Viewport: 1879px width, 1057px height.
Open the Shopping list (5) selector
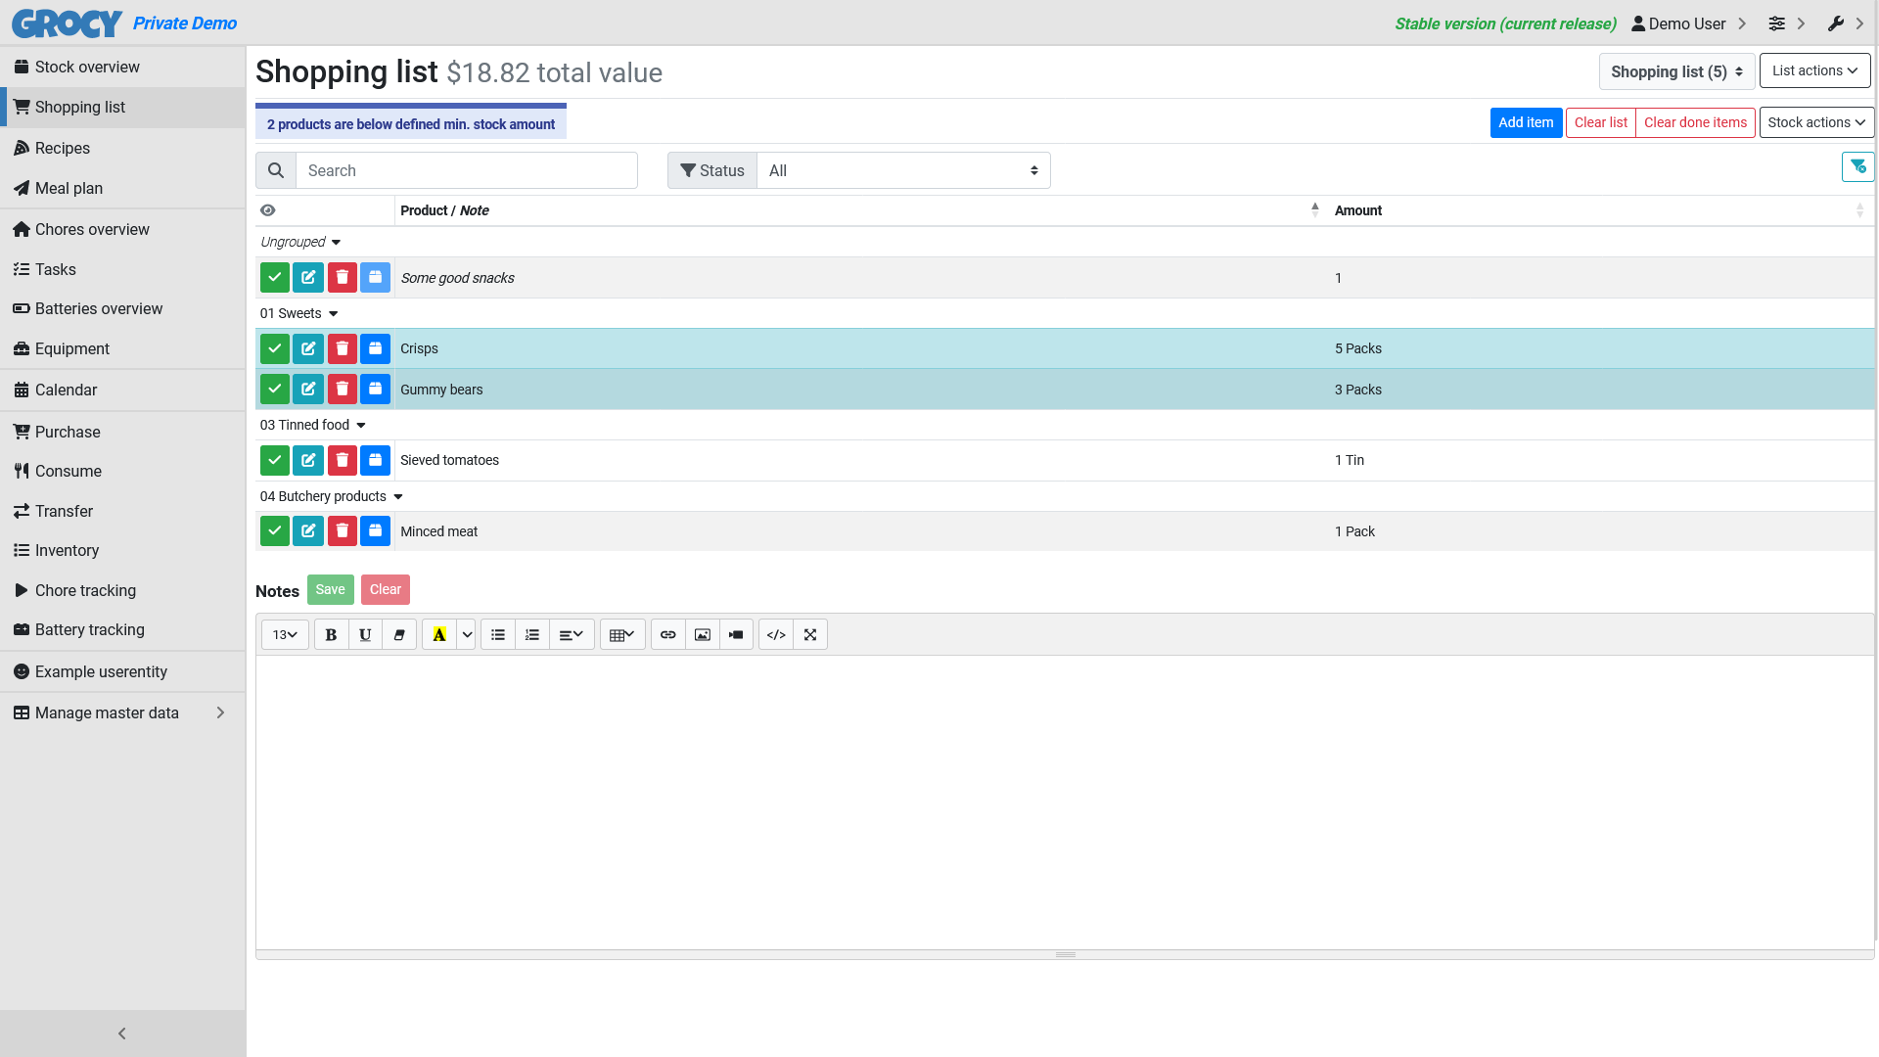pyautogui.click(x=1676, y=71)
